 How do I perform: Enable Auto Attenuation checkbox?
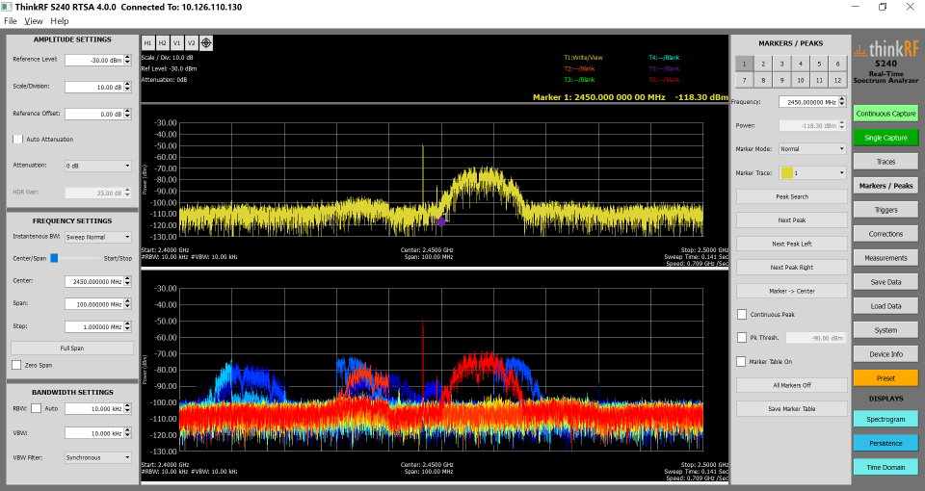[17, 140]
